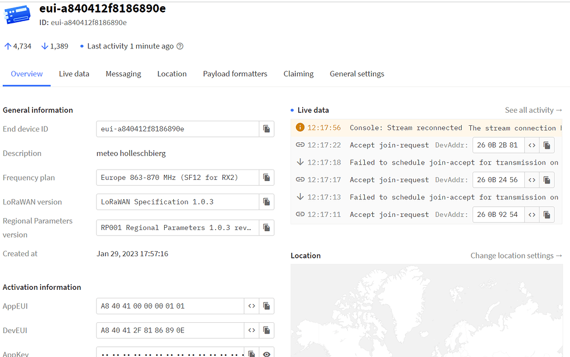Open the Payload formatters tab

click(235, 74)
